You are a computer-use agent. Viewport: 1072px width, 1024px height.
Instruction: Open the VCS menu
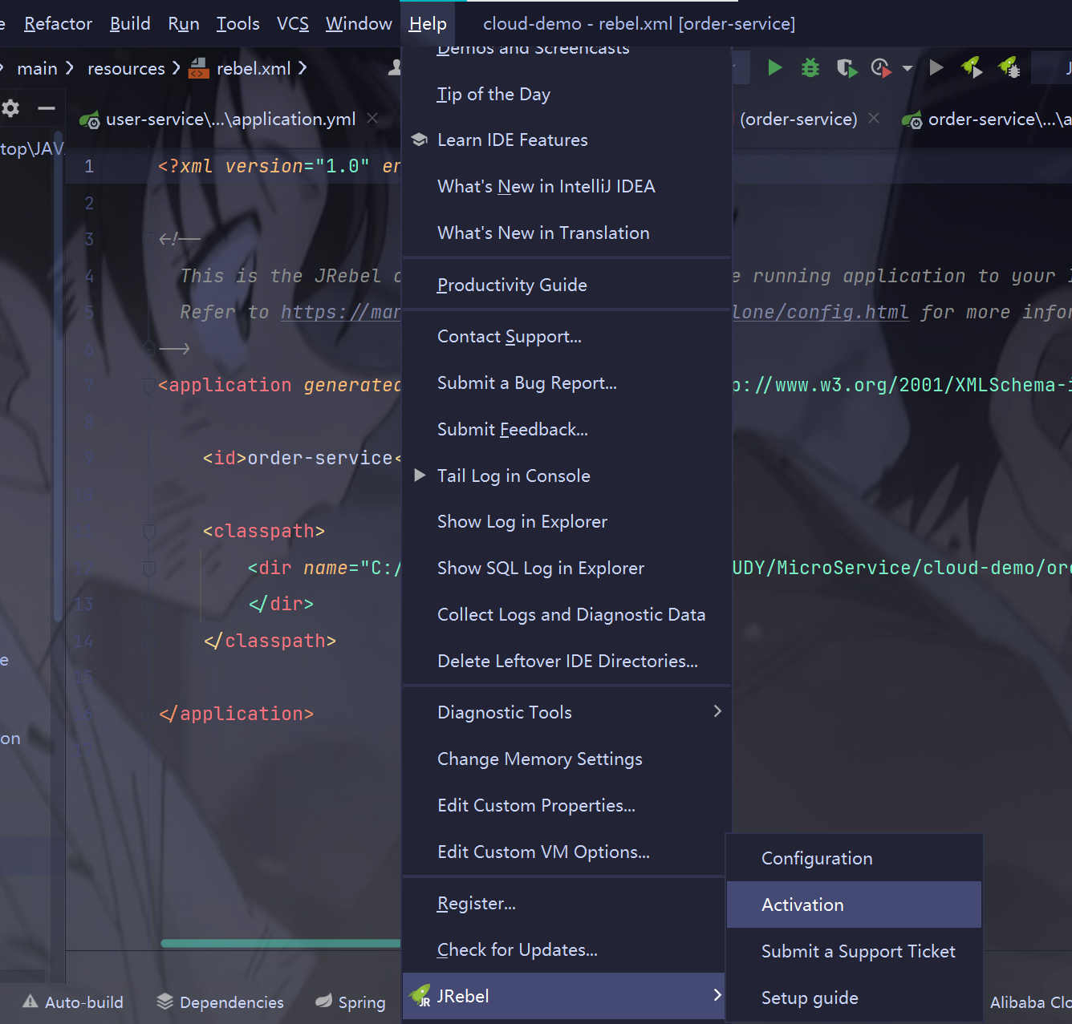[x=293, y=23]
